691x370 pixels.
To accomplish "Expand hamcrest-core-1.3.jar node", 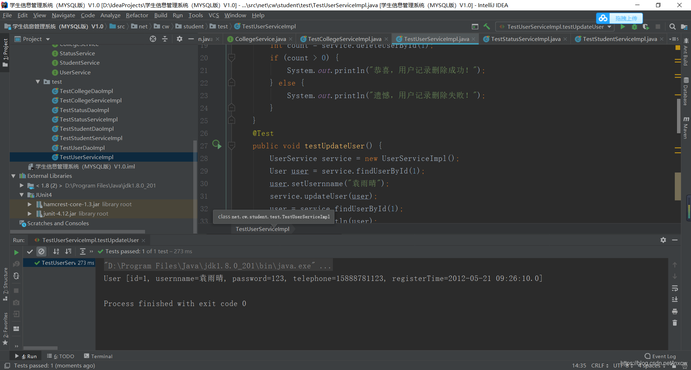I will [x=30, y=204].
